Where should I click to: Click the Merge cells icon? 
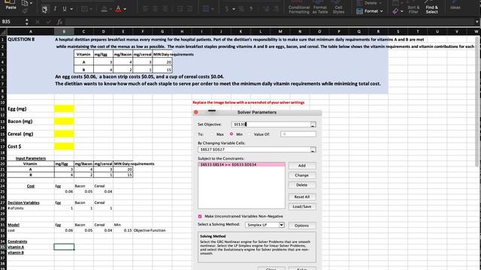click(x=206, y=9)
